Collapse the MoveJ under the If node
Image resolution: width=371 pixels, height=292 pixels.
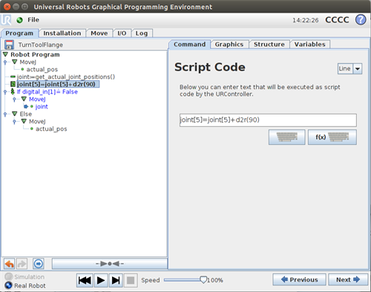[24, 99]
